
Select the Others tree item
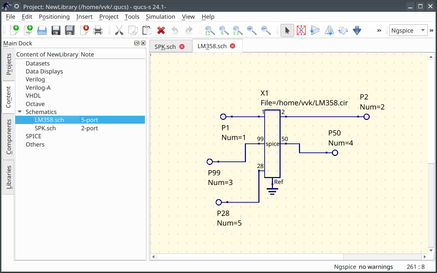click(x=35, y=144)
